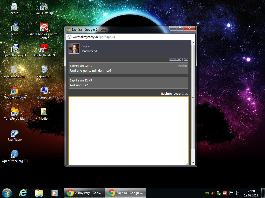Select the openofficeorg1 desktop icon
Image resolution: width=265 pixels, height=198 pixels.
(x=14, y=72)
